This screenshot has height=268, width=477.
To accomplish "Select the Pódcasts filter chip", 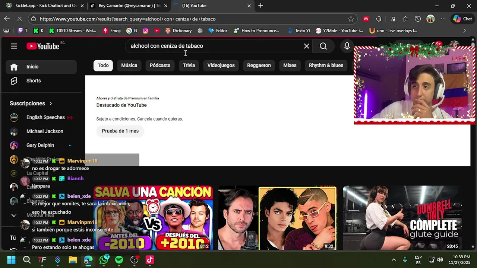I will [160, 65].
